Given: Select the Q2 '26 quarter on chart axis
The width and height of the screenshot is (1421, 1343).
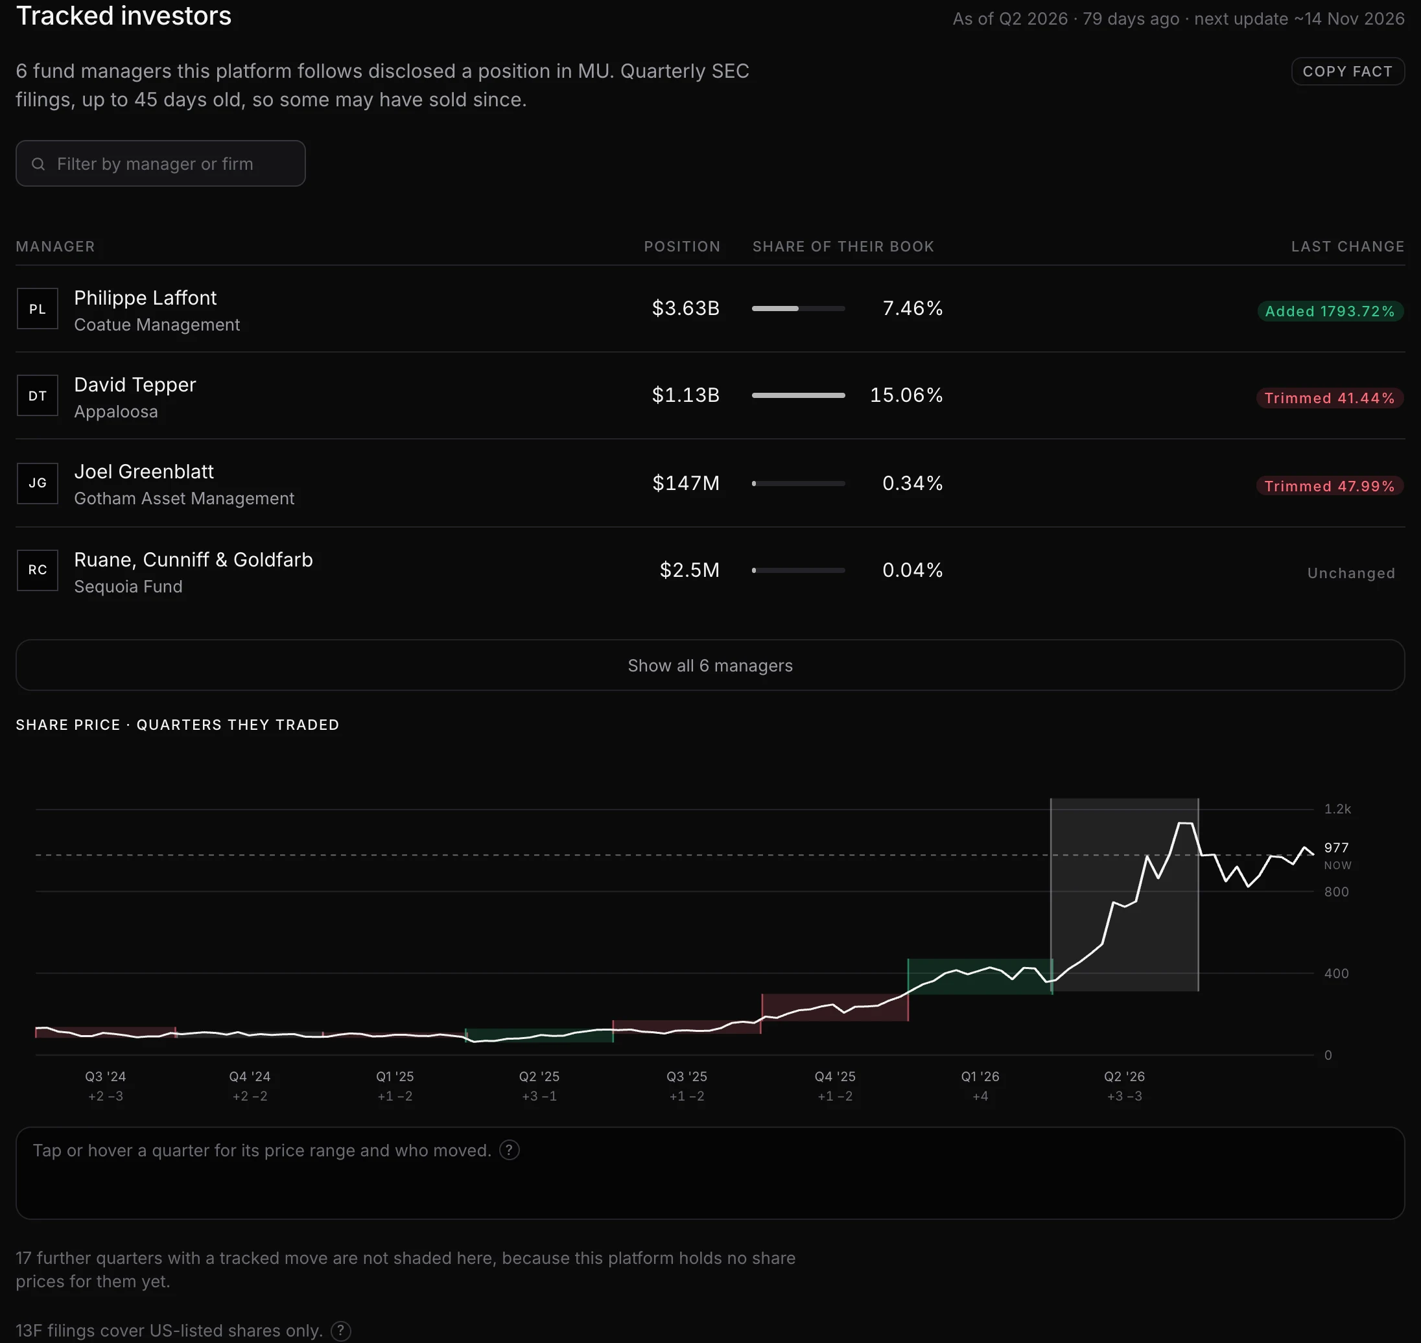Looking at the screenshot, I should [x=1125, y=1077].
